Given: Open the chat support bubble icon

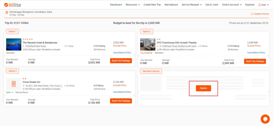Looking at the screenshot, I should pos(265,119).
